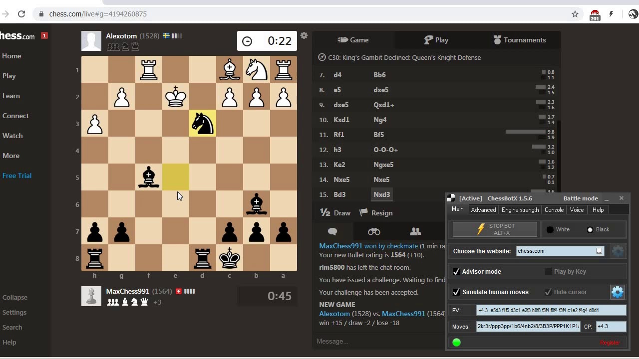The width and height of the screenshot is (639, 359).
Task: Select the black bishop on b6
Action: (257, 204)
